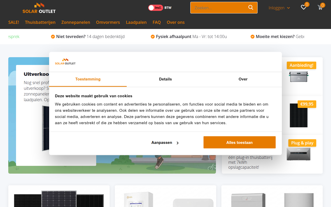Image resolution: width=331 pixels, height=207 pixels.
Task: Switch to the Over tab
Action: 243,79
